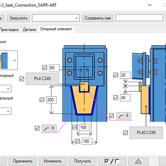
Task: Edit the 100 width field
Action: pyautogui.click(x=84, y=127)
